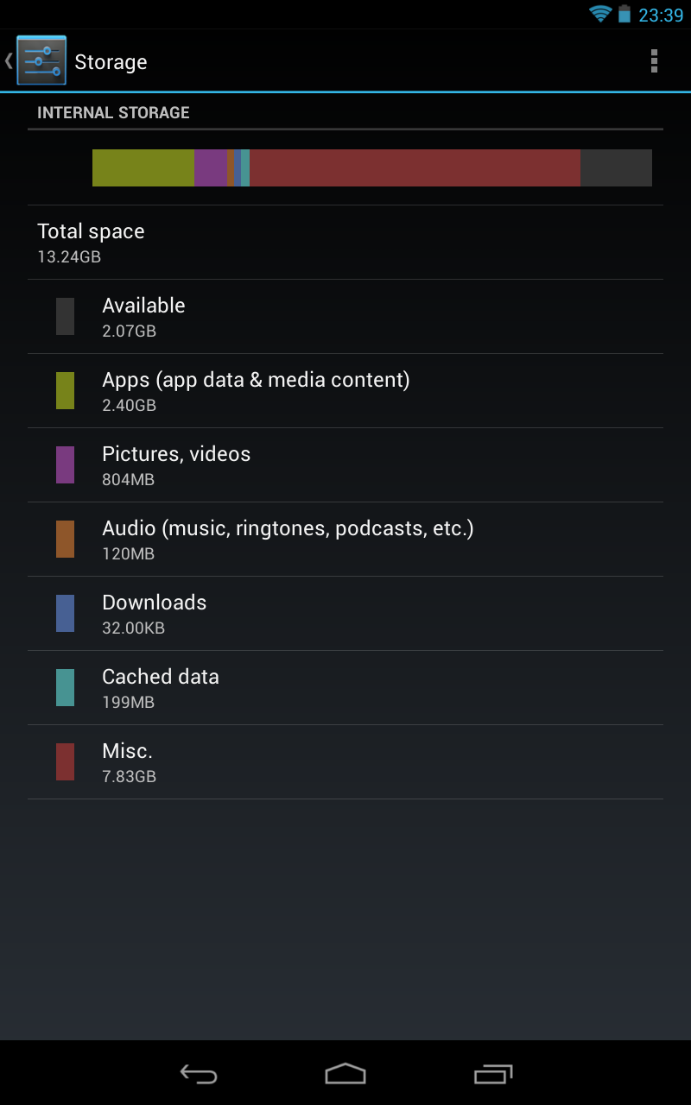Image resolution: width=691 pixels, height=1105 pixels.
Task: Open the recent apps button
Action: [493, 1073]
